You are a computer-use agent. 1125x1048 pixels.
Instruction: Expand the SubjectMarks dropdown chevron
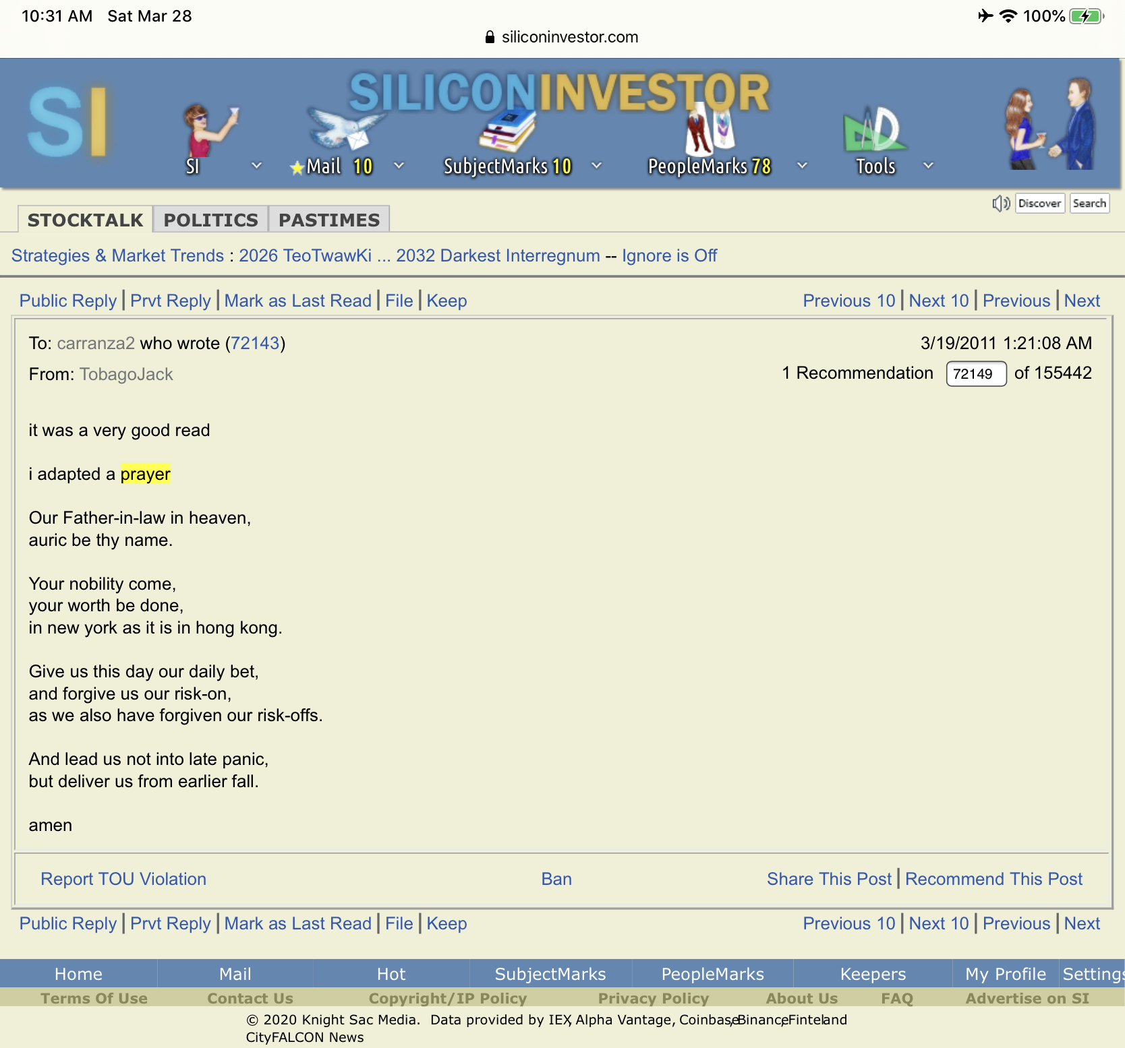pyautogui.click(x=597, y=165)
